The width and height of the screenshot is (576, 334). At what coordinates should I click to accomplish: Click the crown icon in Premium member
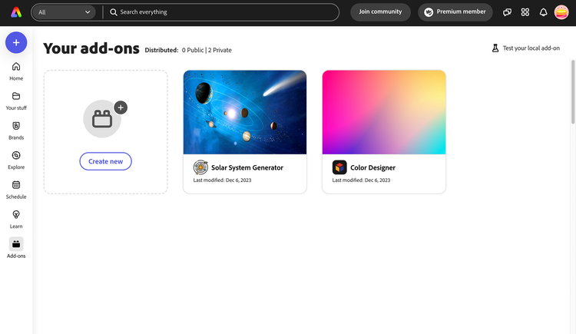click(429, 12)
